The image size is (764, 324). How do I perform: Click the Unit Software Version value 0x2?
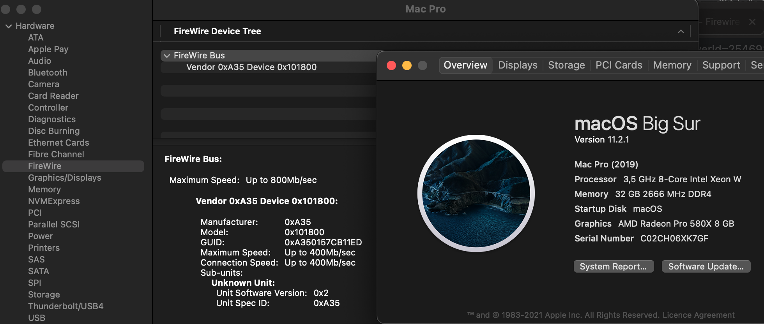[x=321, y=293]
